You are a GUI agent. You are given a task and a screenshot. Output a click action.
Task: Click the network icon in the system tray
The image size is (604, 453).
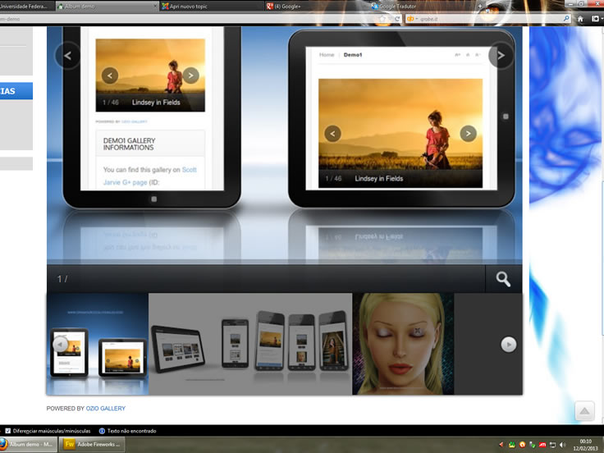coord(553,445)
